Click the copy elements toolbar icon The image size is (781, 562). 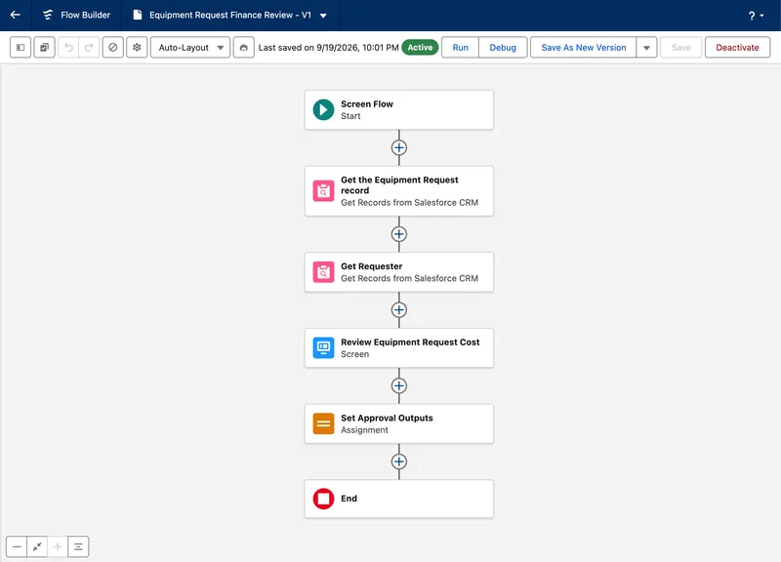point(44,47)
